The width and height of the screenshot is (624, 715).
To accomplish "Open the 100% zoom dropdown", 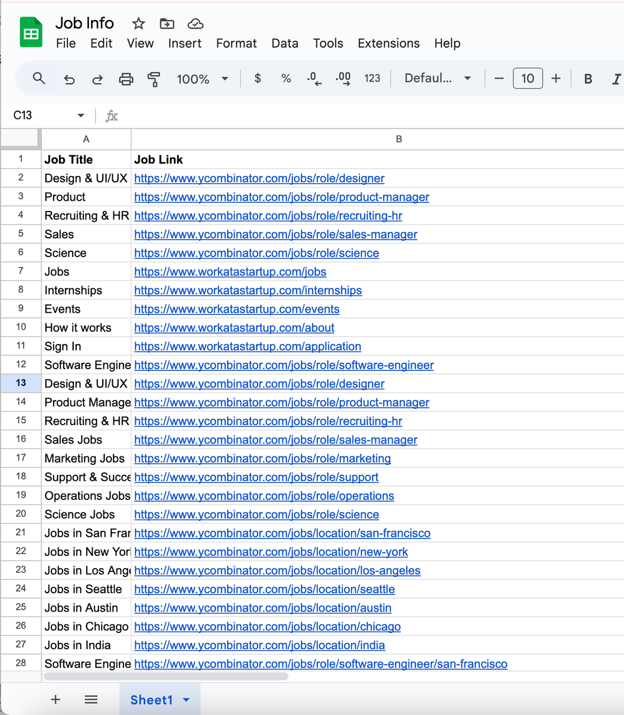I will [x=202, y=79].
